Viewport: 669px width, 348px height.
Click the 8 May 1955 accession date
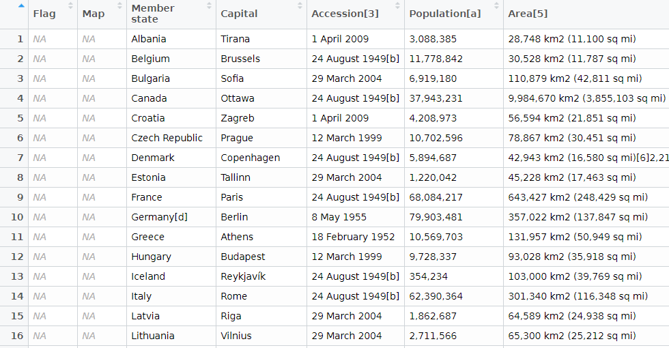339,217
